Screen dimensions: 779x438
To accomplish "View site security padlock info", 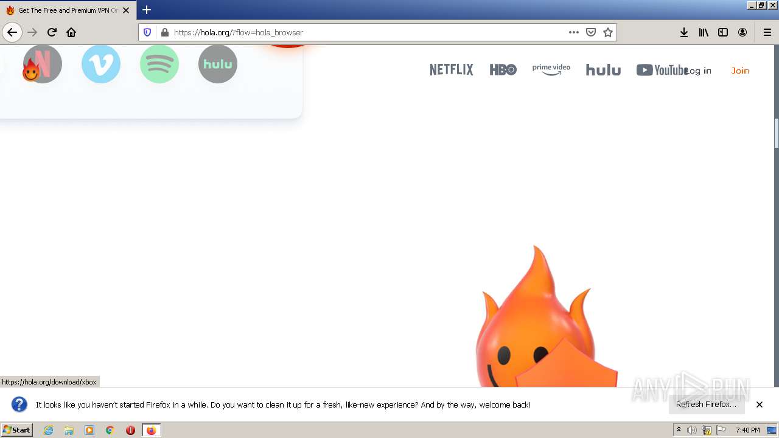I will click(164, 32).
